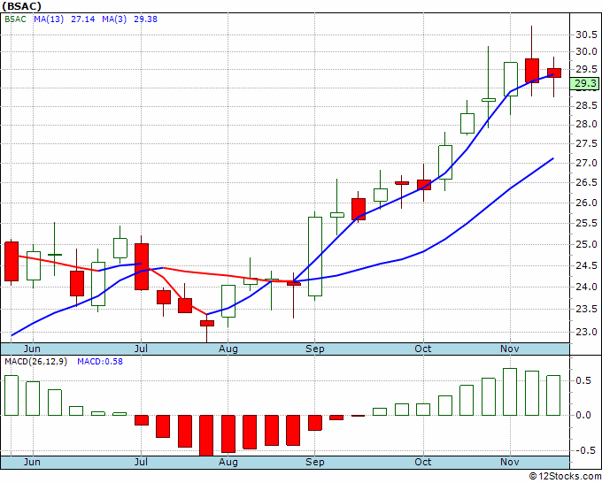Screen dimensions: 602x483
Task: Click the tallest green MACD bar at November
Action: pyautogui.click(x=510, y=392)
